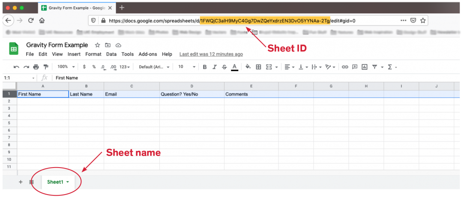Select cell E1 containing Comments
This screenshot has height=198, width=467.
click(x=251, y=94)
